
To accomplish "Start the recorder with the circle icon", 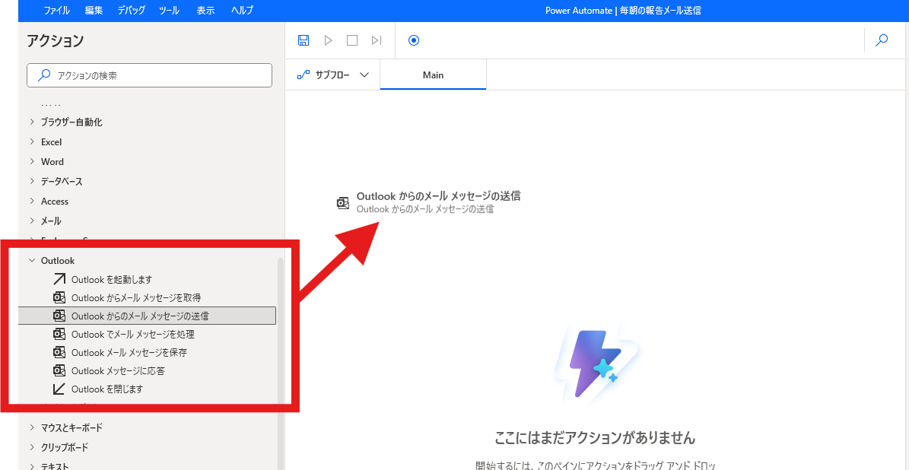I will pos(413,40).
